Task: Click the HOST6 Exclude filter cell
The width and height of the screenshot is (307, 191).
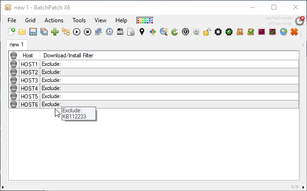Action: (142, 104)
